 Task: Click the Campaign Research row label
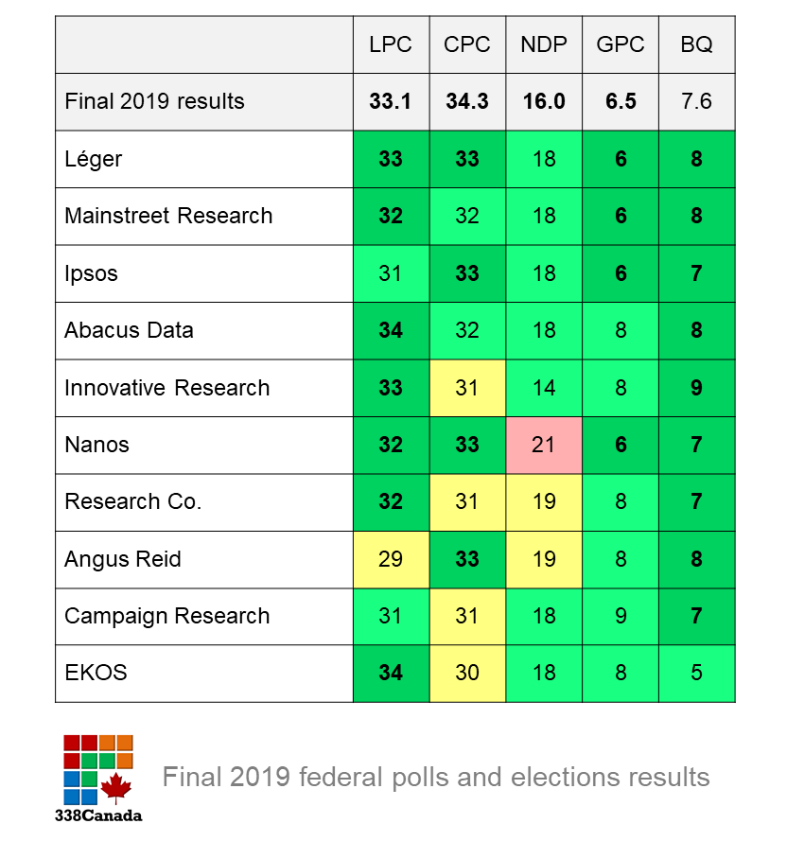[x=166, y=616]
